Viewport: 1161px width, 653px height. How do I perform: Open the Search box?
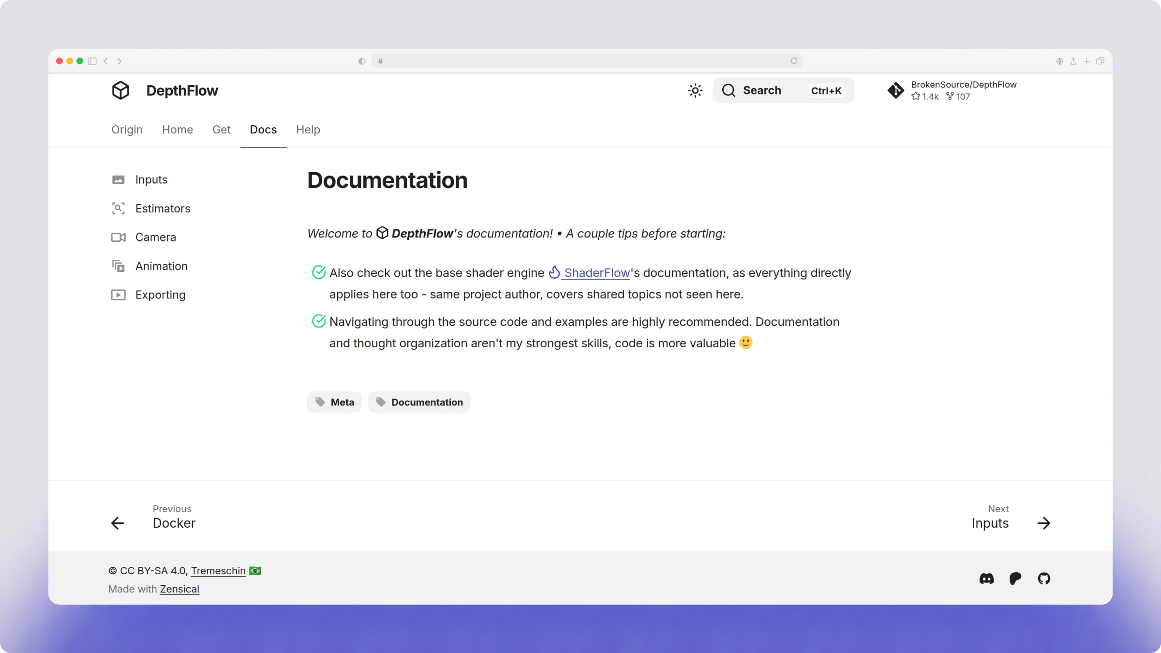pos(783,90)
